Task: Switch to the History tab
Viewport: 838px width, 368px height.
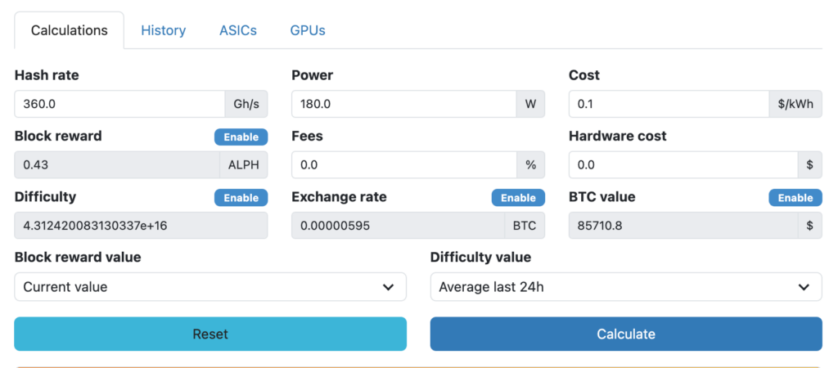Action: (163, 30)
